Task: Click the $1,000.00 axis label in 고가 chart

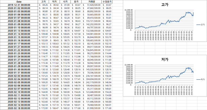Action: tap(129, 10)
